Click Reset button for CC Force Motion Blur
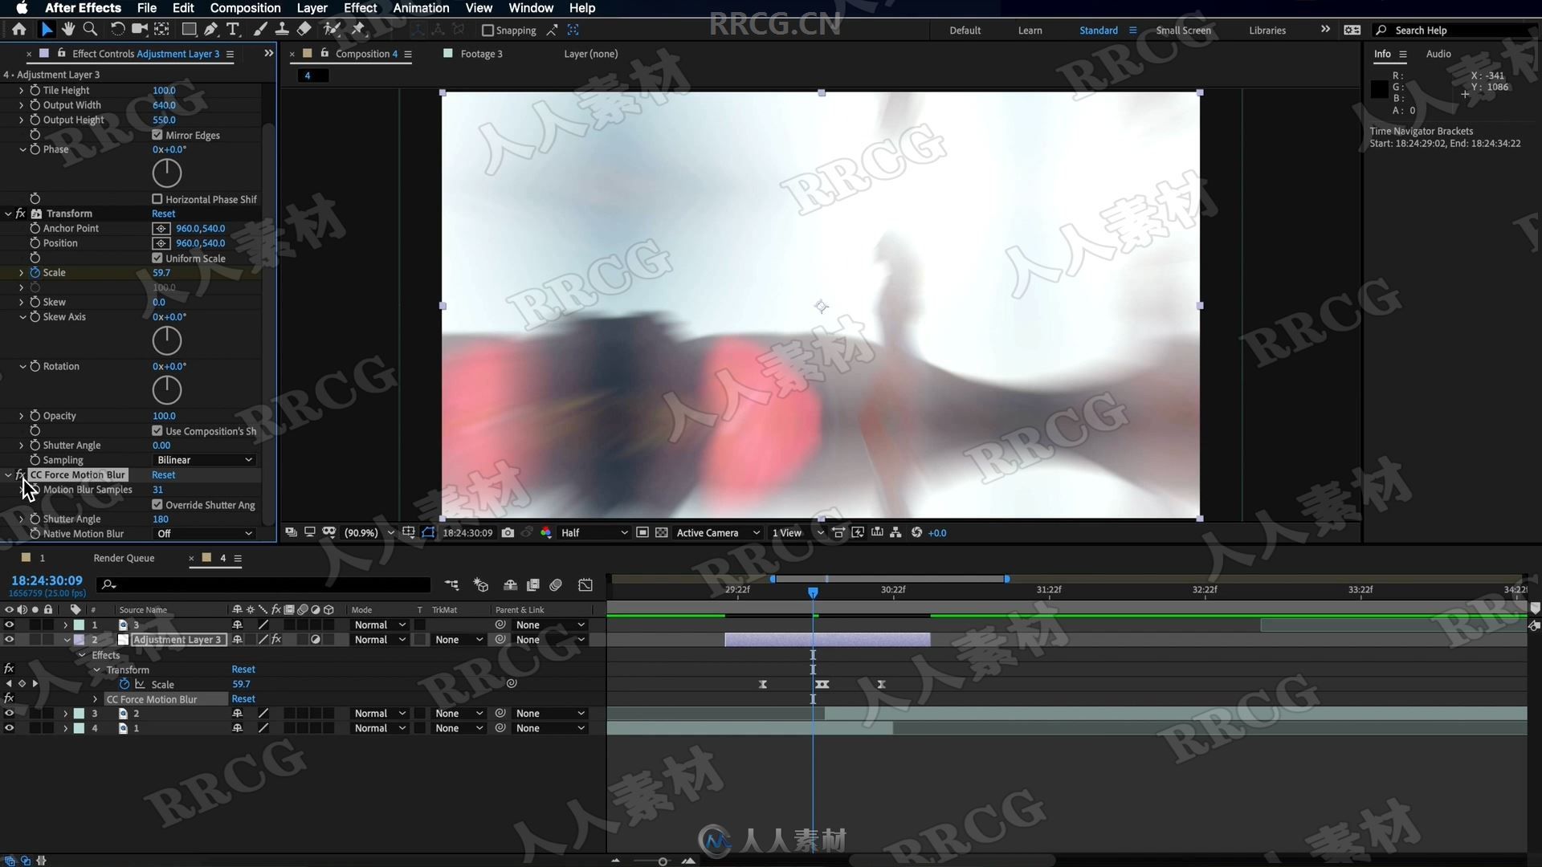 coord(164,474)
